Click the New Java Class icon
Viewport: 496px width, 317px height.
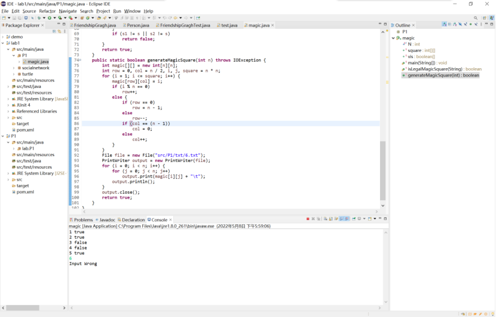coord(88,18)
